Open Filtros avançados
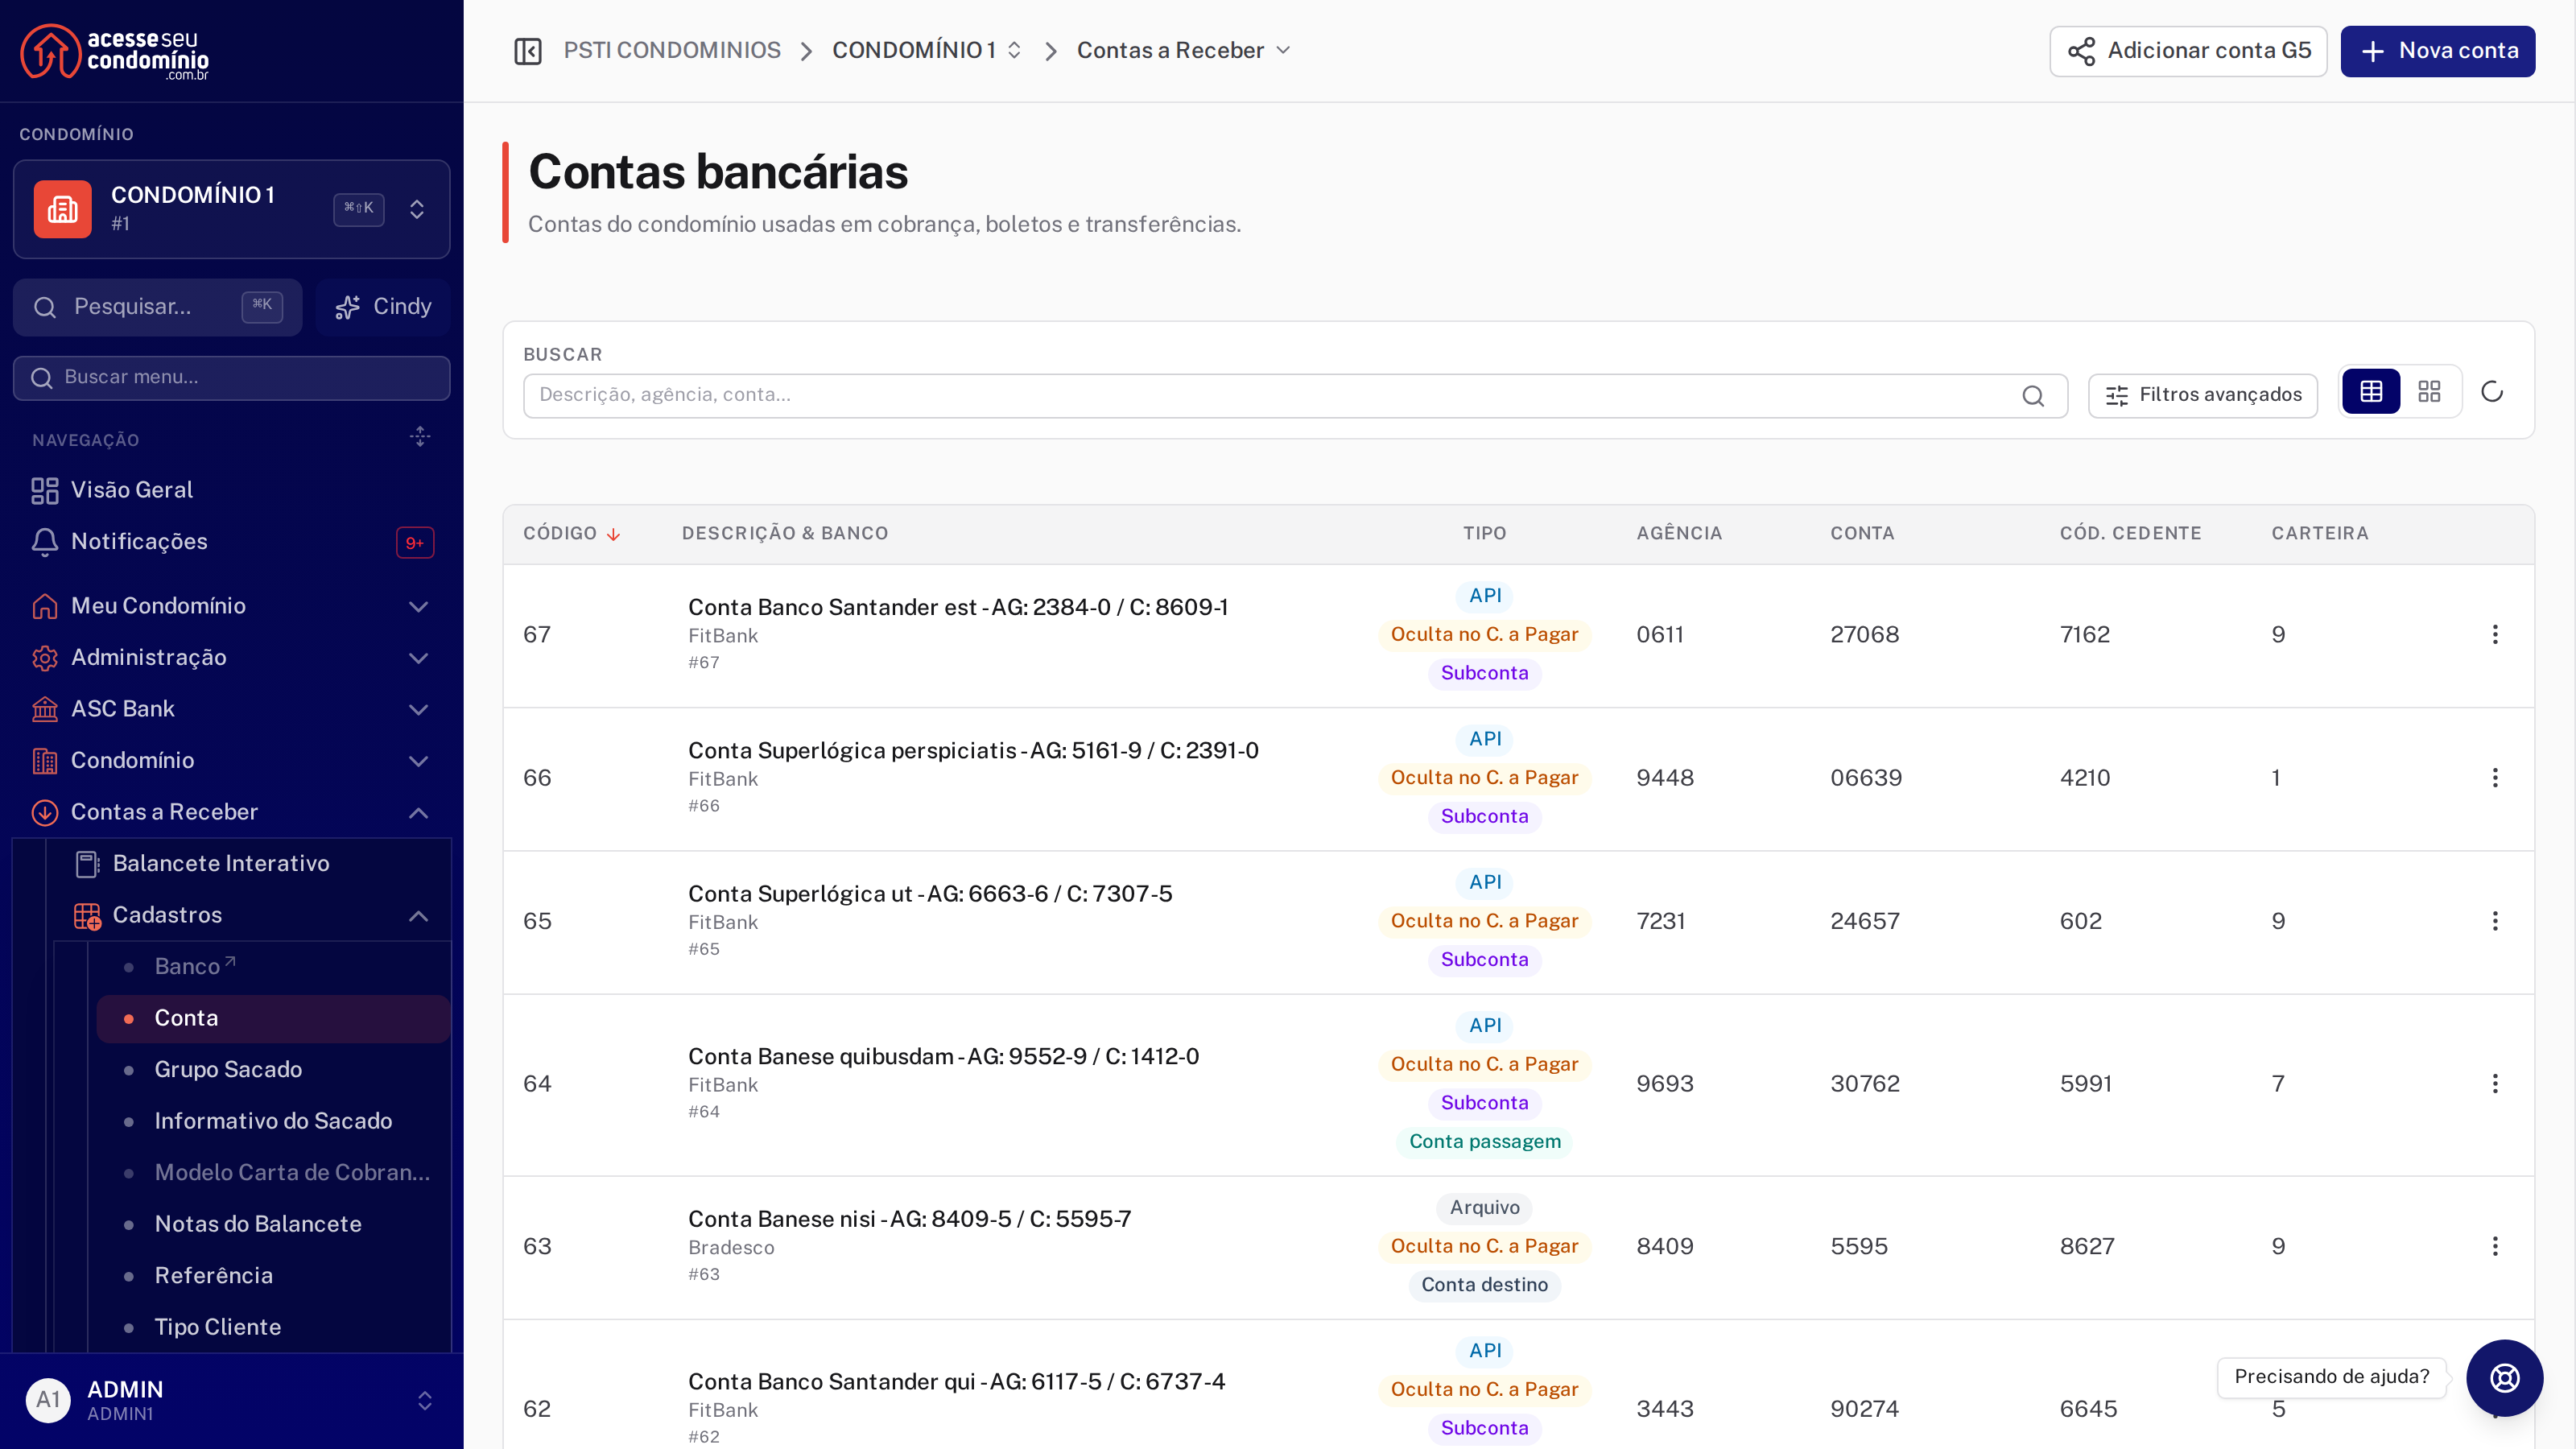Screen dimensions: 2576x1449 click(2202, 396)
